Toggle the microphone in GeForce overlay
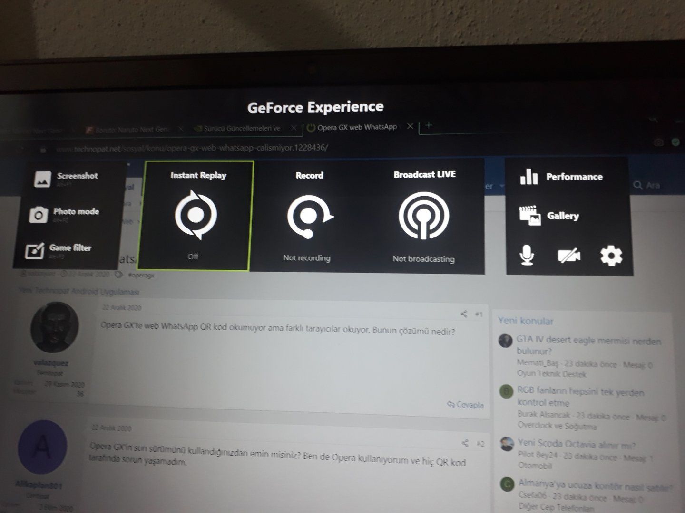The height and width of the screenshot is (513, 685). tap(527, 256)
